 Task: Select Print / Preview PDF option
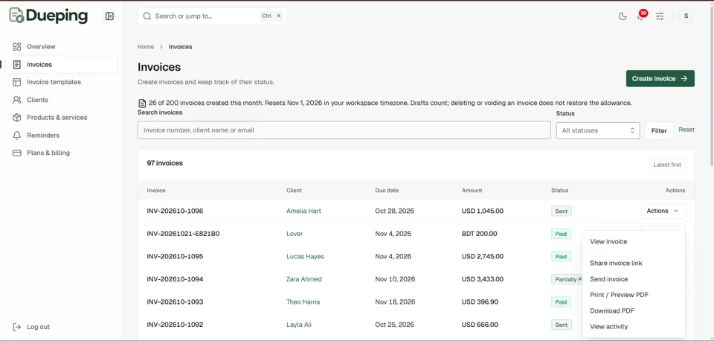click(x=619, y=295)
